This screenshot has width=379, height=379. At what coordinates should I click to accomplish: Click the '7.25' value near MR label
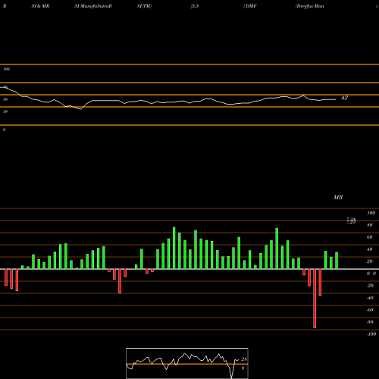351,221
